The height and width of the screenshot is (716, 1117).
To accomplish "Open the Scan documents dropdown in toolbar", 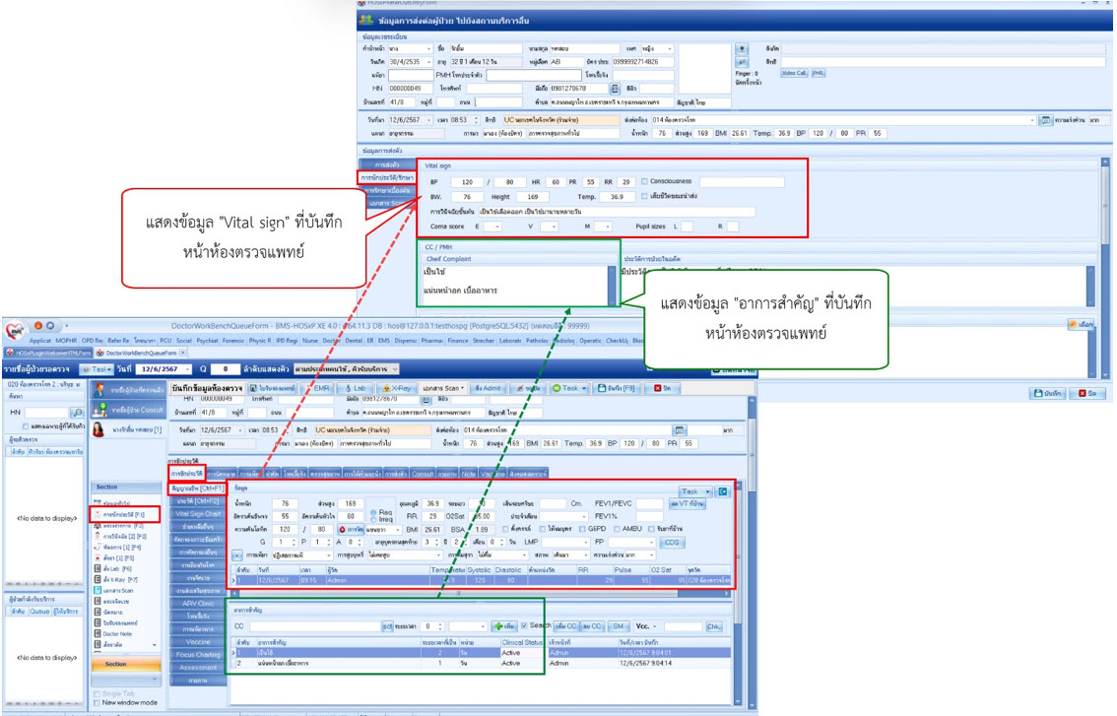I will coord(443,388).
